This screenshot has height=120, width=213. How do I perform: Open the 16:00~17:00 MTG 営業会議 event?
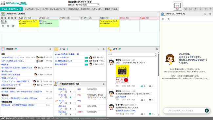(x=109, y=23)
